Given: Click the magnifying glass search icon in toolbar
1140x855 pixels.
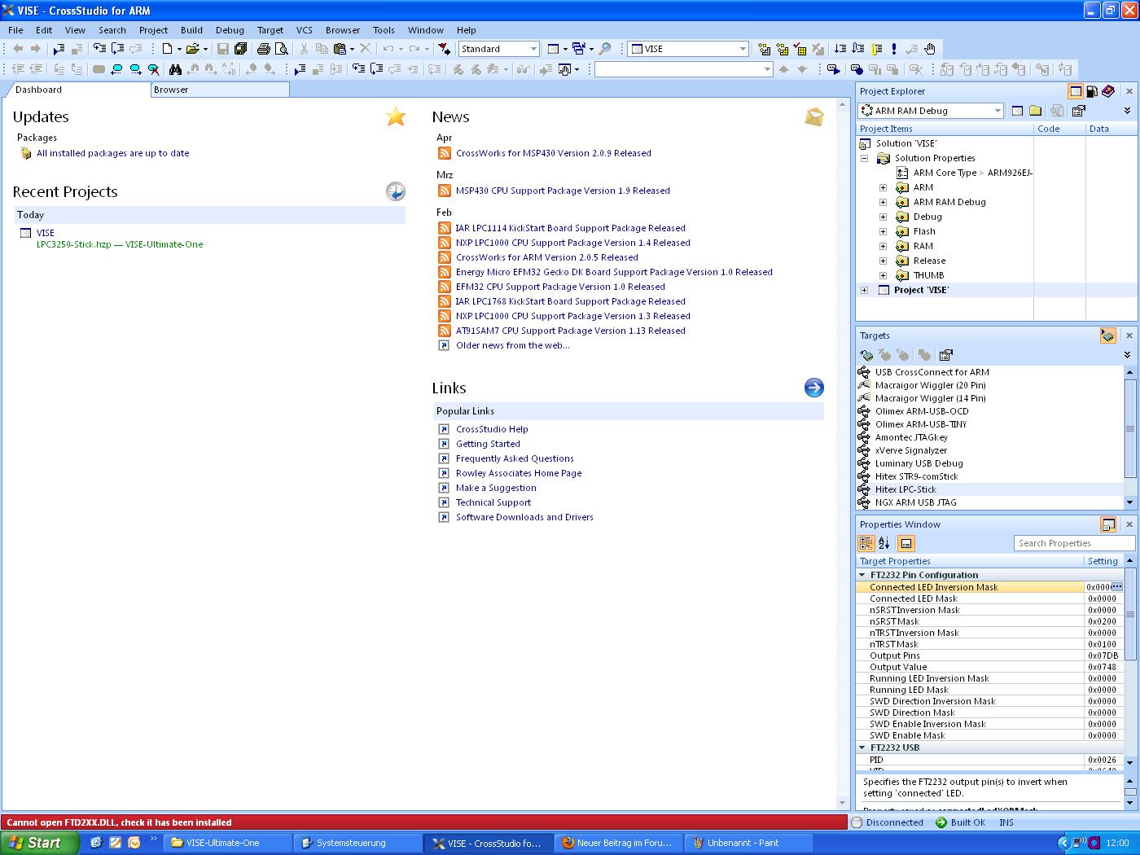Looking at the screenshot, I should tap(605, 49).
